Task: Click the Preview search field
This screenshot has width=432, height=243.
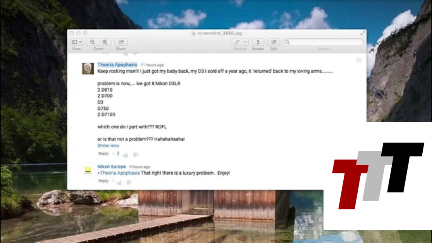Action: [x=324, y=42]
